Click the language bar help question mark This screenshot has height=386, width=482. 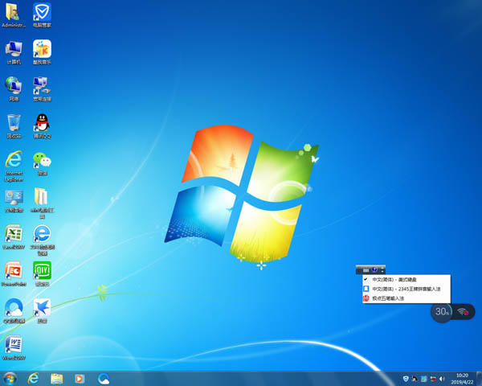375,269
